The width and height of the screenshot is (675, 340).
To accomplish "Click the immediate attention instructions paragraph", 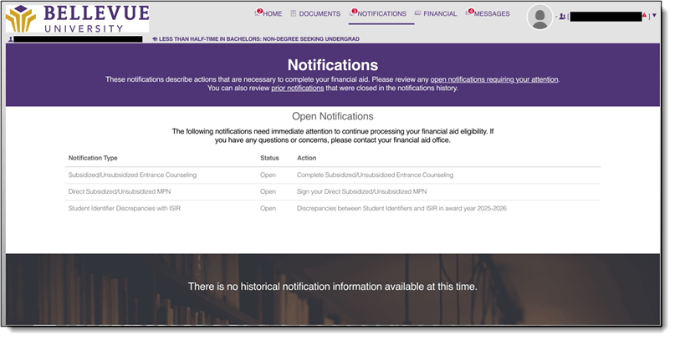I will pyautogui.click(x=333, y=136).
